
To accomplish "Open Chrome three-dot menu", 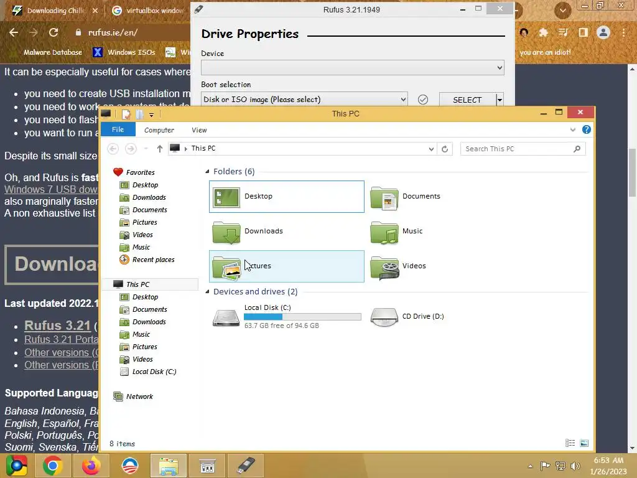I will [623, 32].
